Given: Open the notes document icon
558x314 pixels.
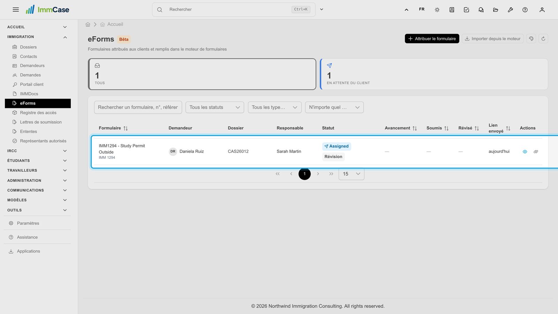Looking at the screenshot, I should (452, 10).
